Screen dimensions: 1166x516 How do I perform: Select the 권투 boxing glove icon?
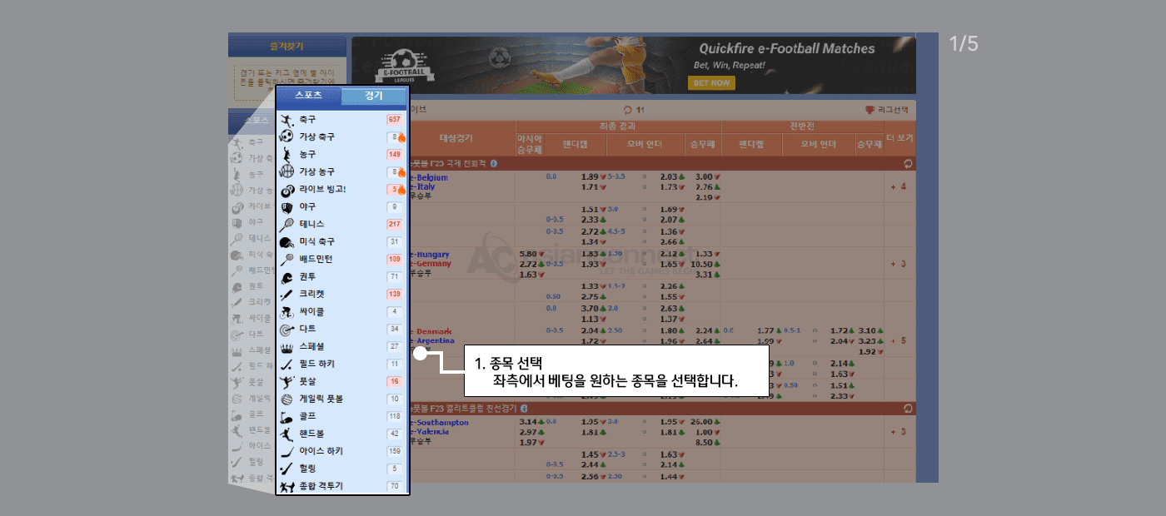(x=287, y=277)
